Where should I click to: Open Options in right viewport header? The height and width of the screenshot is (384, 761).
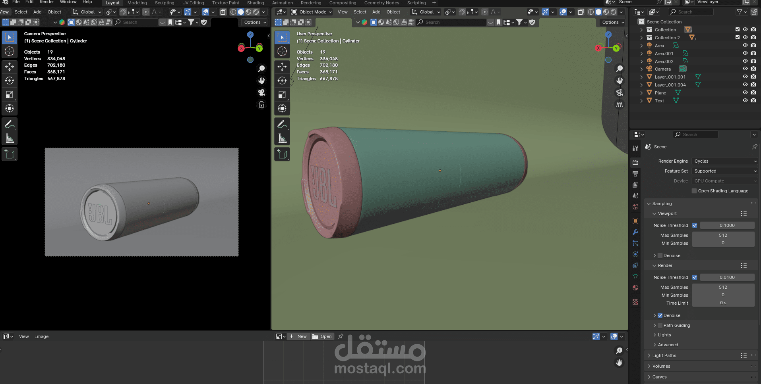(612, 22)
